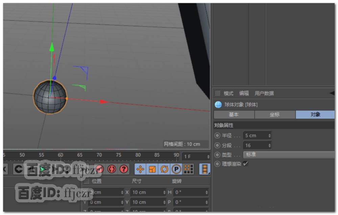Open the film strip playback settings icon
Image resolution: width=338 pixels, height=215 pixels.
204,169
